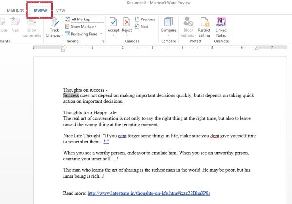Viewport: 292px width, 204px height.
Task: Click the Compare documents icon
Action: [x=168, y=22]
